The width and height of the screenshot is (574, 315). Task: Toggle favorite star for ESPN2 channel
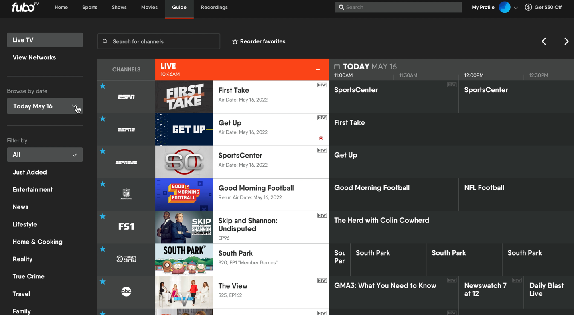(x=103, y=118)
